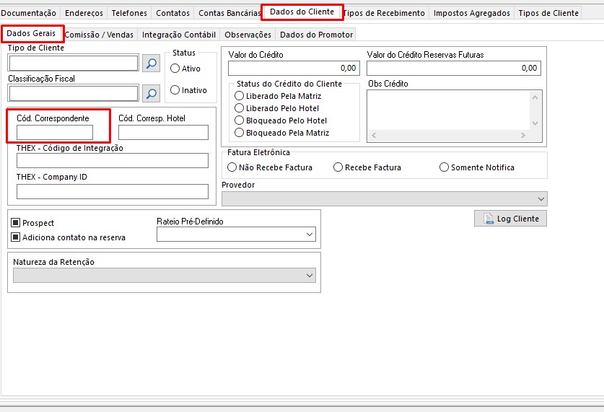Select Somente Notifica option
Screen dimensions: 604x412
(444, 167)
